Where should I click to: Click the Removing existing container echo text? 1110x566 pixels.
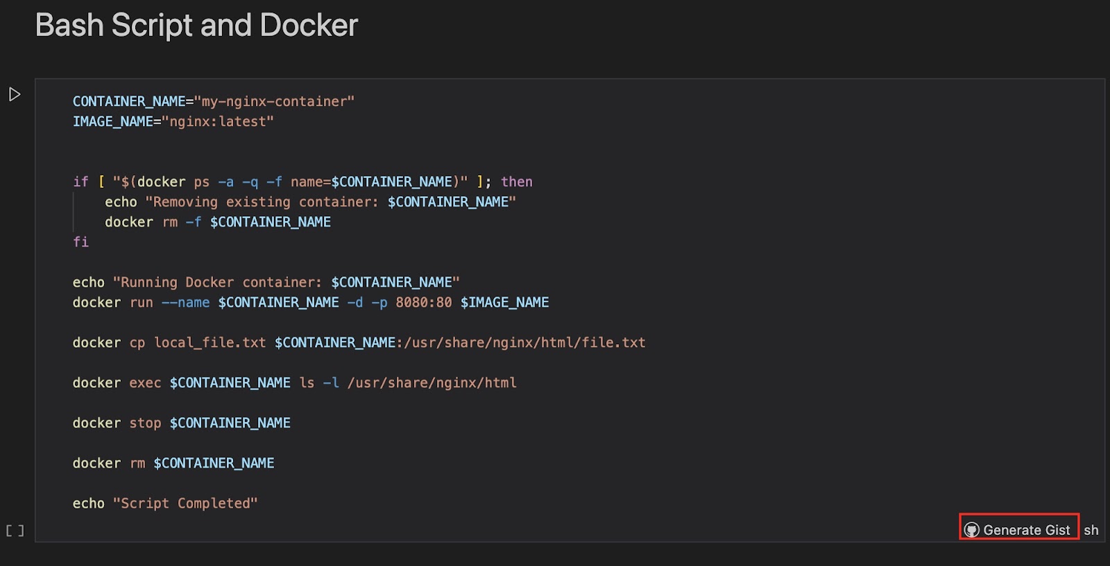(264, 202)
